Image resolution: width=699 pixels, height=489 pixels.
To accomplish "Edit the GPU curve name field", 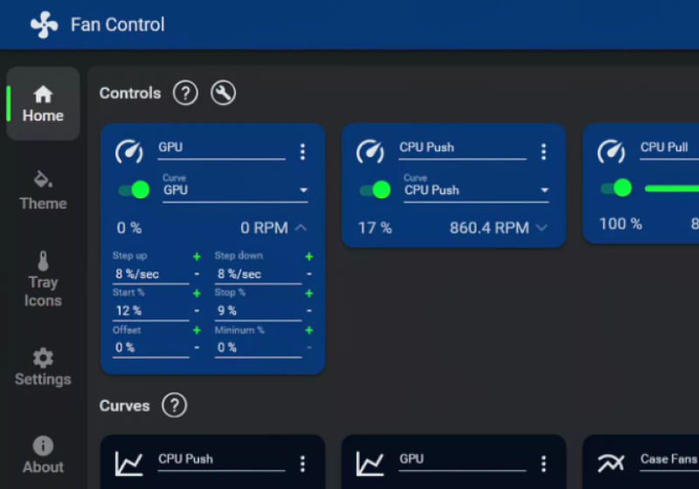I will coord(463,461).
